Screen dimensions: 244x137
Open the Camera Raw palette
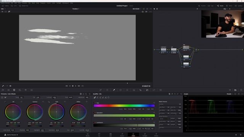(3, 90)
